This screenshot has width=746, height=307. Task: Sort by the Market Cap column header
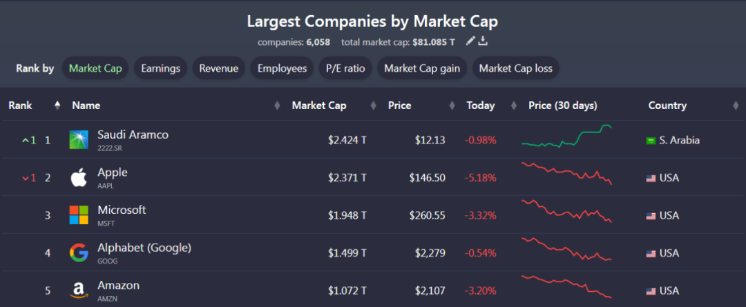319,106
